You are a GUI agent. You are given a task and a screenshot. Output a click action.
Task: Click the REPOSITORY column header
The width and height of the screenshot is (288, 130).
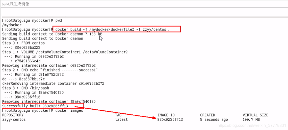pos(13,115)
